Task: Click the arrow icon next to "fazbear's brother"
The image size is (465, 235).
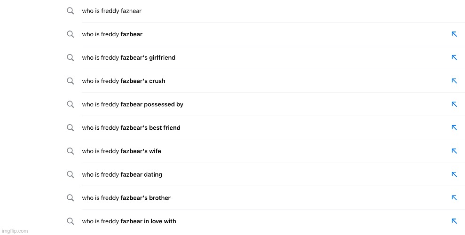Action: coord(454,198)
